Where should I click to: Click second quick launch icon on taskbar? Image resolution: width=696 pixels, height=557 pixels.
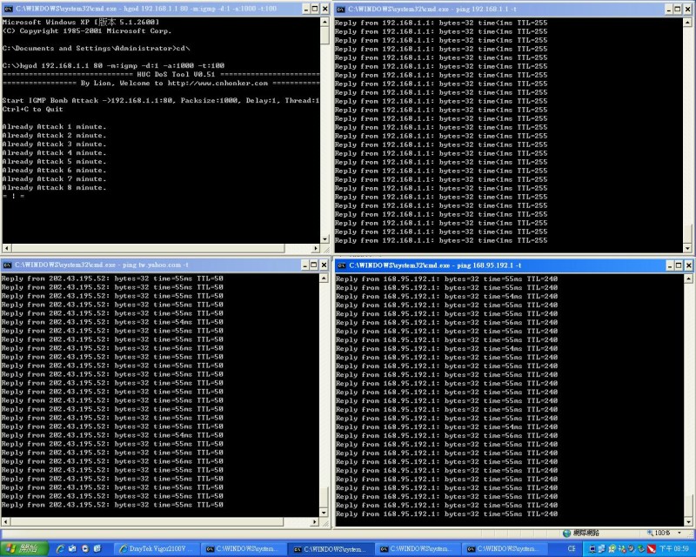pos(72,549)
